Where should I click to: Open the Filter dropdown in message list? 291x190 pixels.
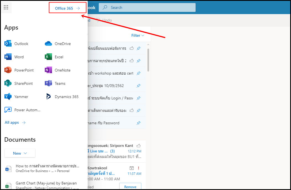(x=138, y=35)
